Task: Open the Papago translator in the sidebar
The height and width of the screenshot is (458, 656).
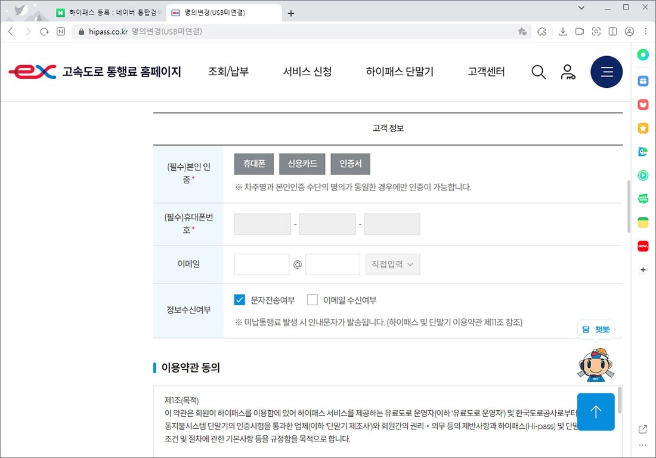Action: [x=643, y=152]
